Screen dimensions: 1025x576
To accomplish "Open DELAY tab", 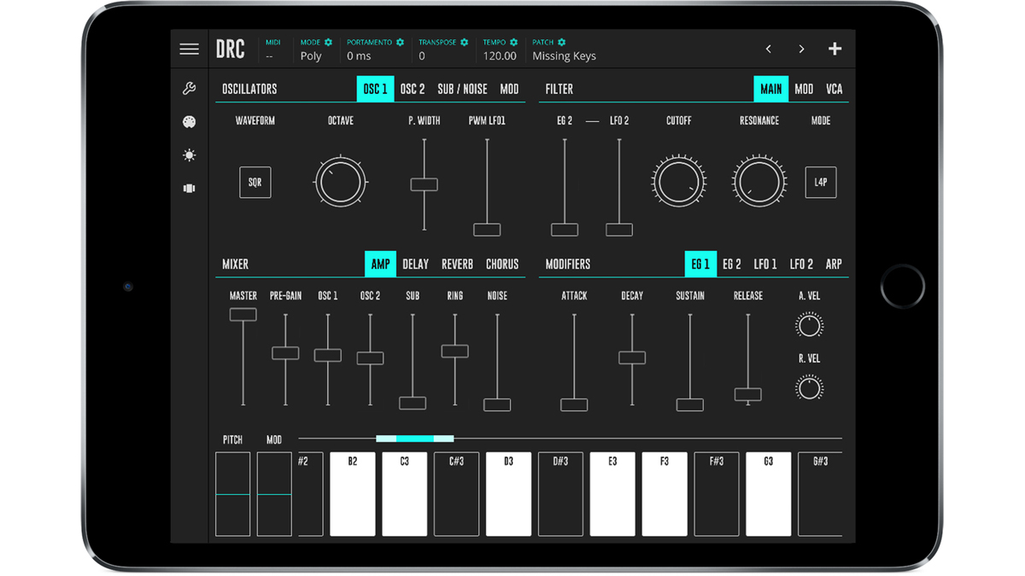I will [x=416, y=265].
